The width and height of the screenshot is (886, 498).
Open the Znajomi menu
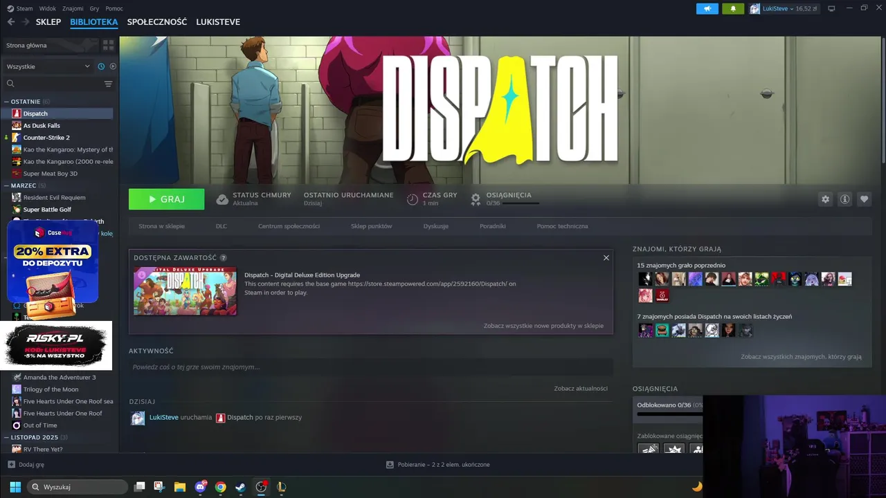(x=73, y=8)
